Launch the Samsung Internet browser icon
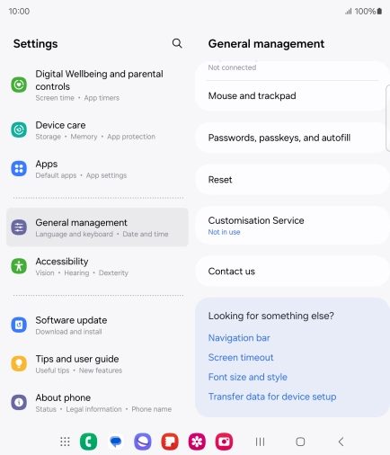The width and height of the screenshot is (390, 455). tap(143, 442)
